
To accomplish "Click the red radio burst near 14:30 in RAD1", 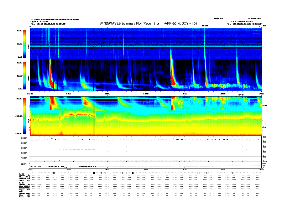I will (x=173, y=78).
